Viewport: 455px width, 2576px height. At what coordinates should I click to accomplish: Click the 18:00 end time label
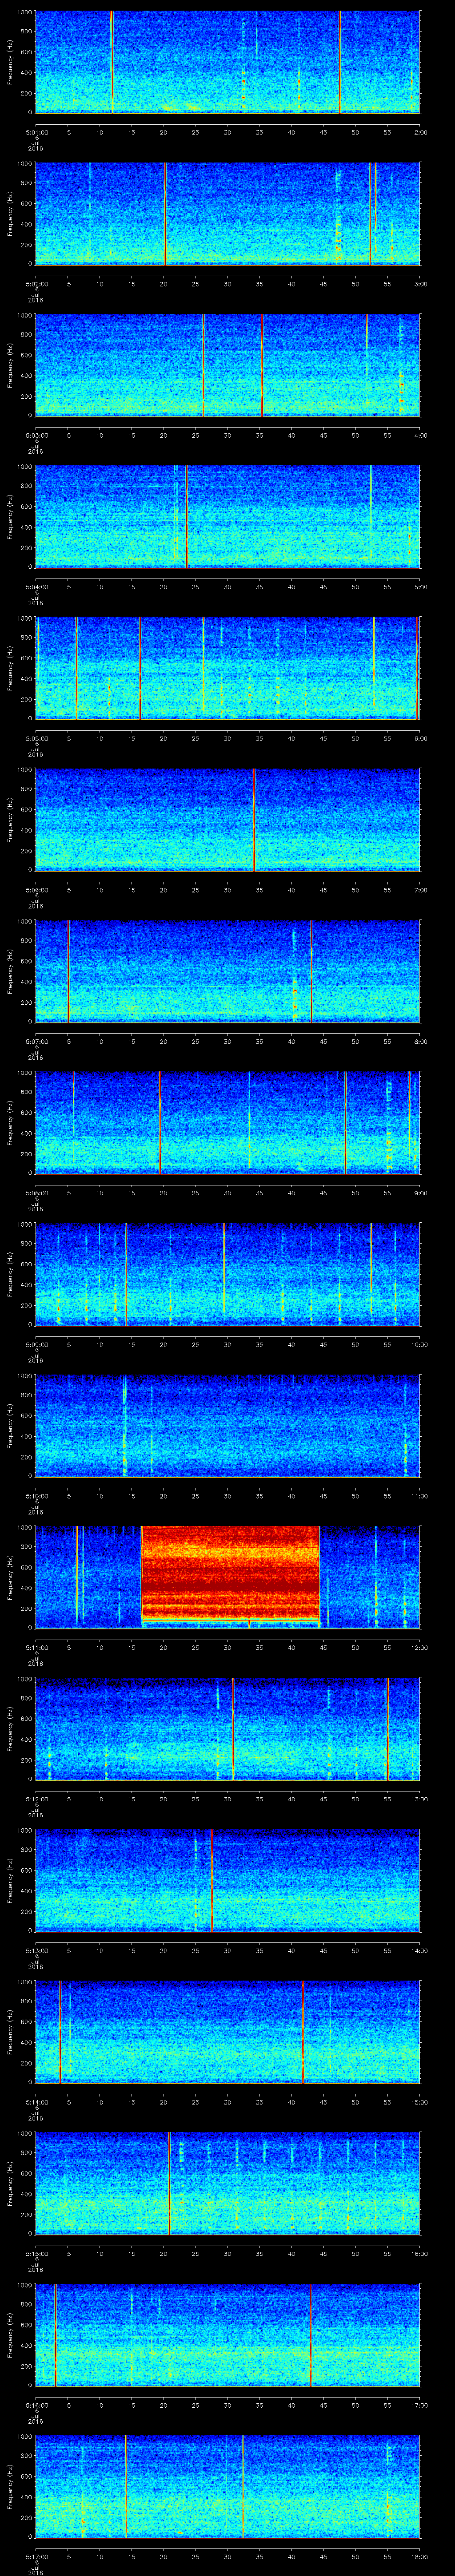419,2556
